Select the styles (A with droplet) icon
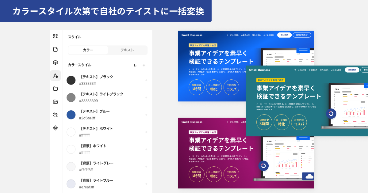This screenshot has width=368, height=193. (x=56, y=75)
